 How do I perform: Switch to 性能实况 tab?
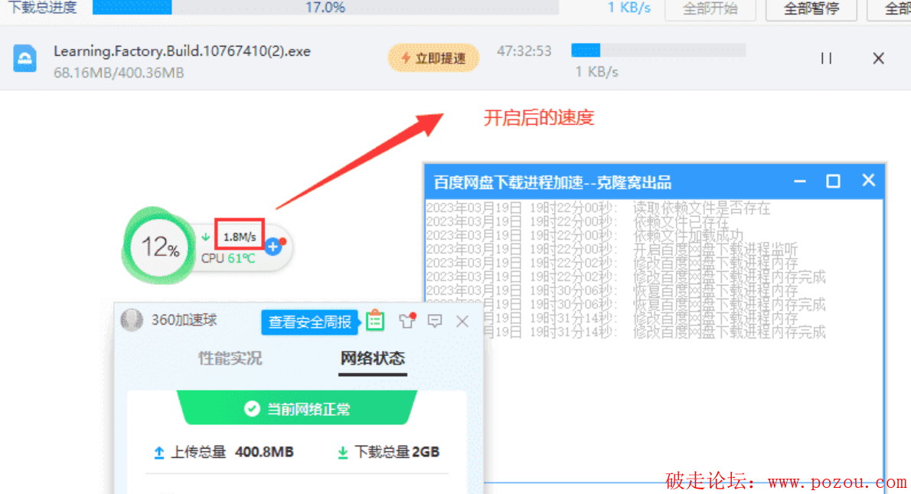[x=230, y=358]
